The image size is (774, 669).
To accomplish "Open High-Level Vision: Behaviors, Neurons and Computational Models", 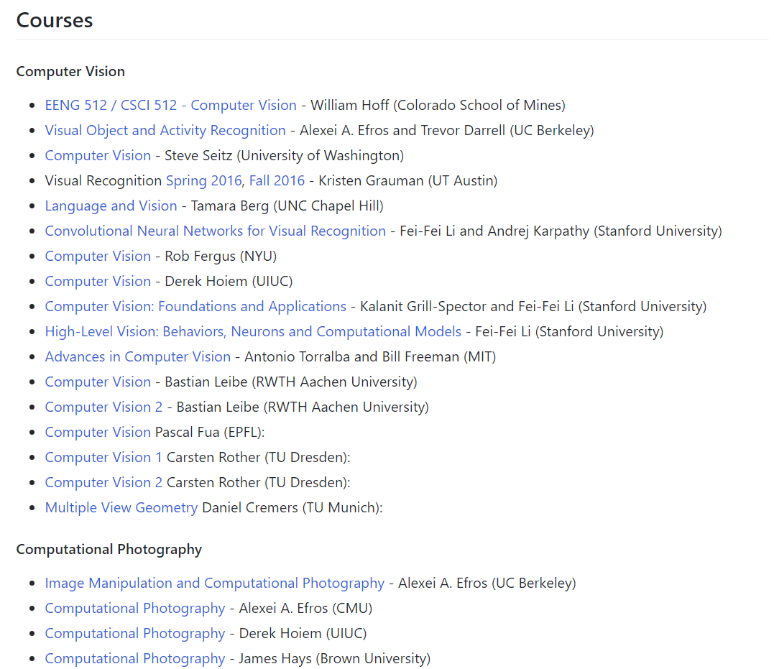I will point(253,332).
